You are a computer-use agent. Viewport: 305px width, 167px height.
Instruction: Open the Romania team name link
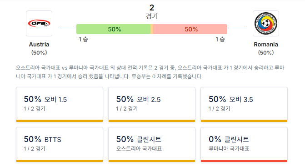click(266, 45)
